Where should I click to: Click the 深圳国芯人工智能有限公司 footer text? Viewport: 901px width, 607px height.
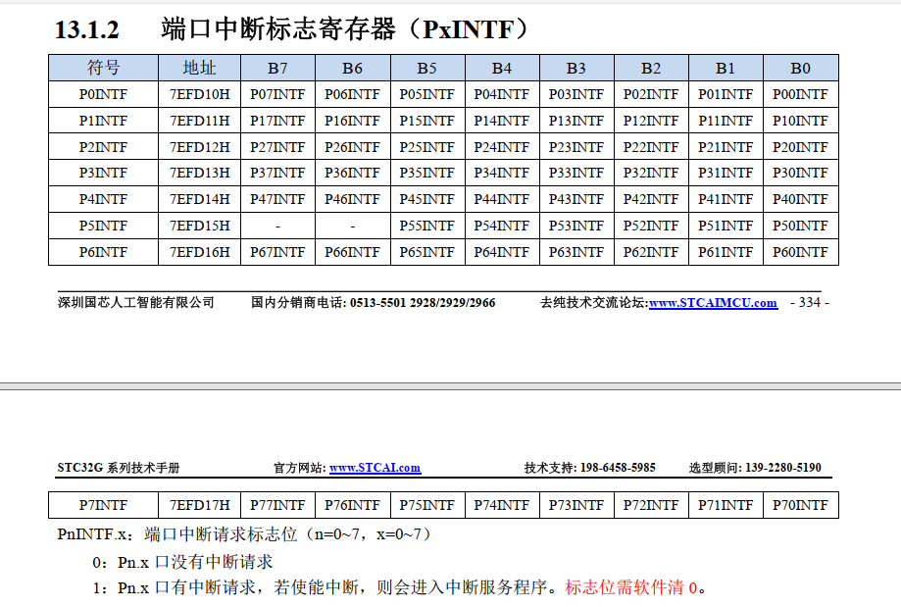pos(135,302)
